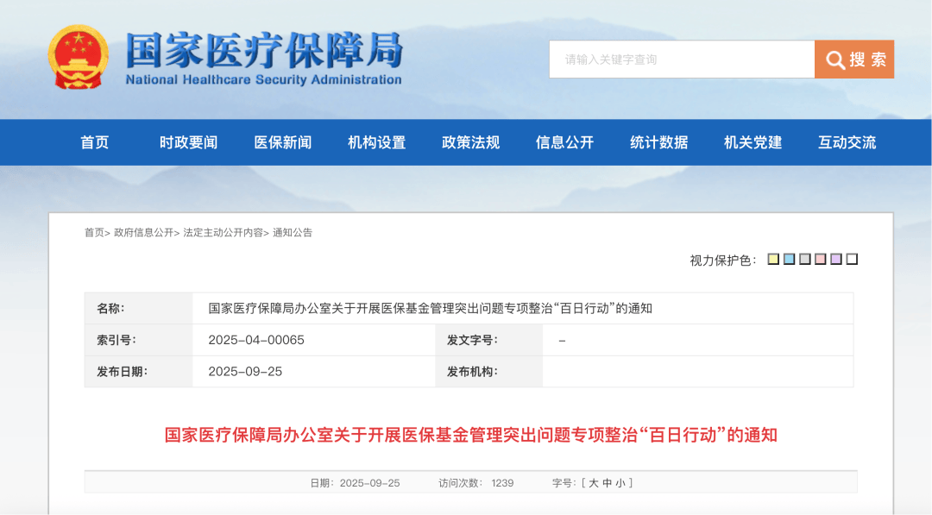Select the blue eye-protection color swatch
The image size is (932, 515).
790,259
